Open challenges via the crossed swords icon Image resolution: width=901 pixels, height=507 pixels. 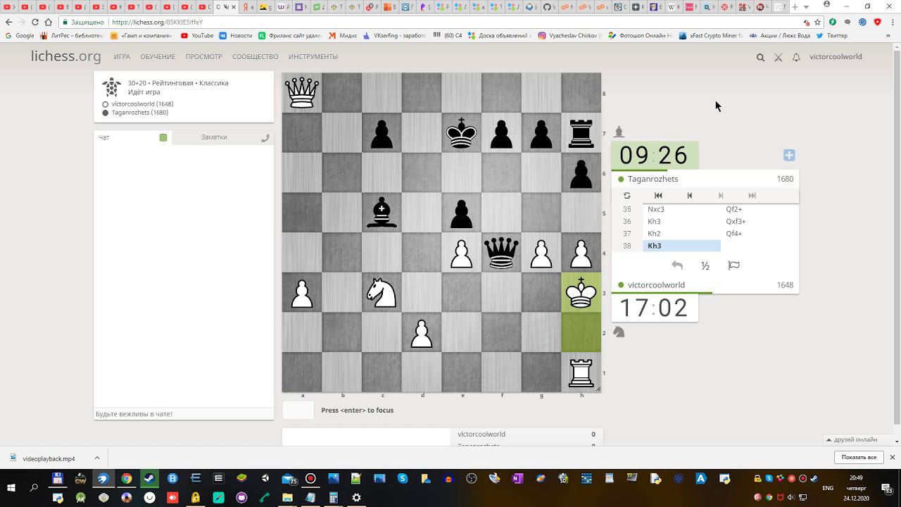pyautogui.click(x=778, y=58)
